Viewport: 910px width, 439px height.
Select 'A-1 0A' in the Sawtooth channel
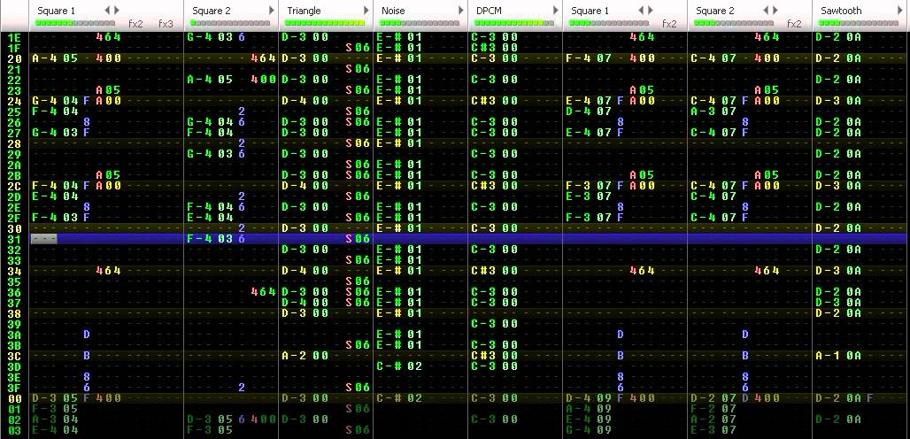838,356
